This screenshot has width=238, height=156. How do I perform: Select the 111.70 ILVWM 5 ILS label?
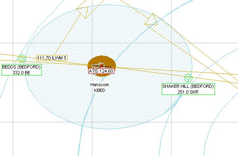tap(52, 58)
